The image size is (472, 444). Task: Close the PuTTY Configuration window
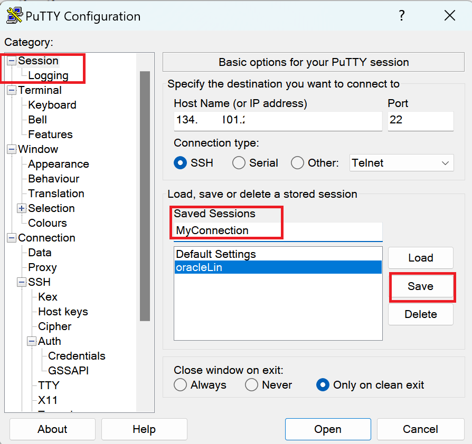[450, 15]
